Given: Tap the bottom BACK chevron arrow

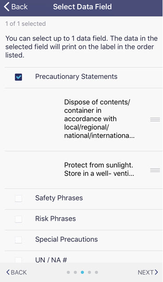Looking at the screenshot, I should pos(8,272).
